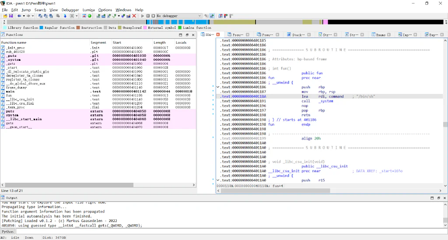Click the red A toolbar icon
This screenshot has height=240, width=448.
click(x=84, y=16)
